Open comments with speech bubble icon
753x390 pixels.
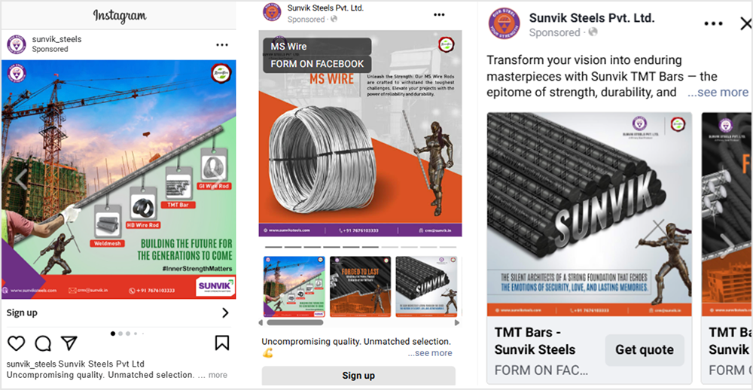[43, 343]
